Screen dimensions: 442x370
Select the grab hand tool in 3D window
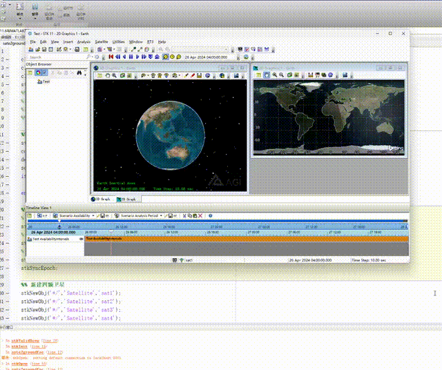tap(108, 75)
